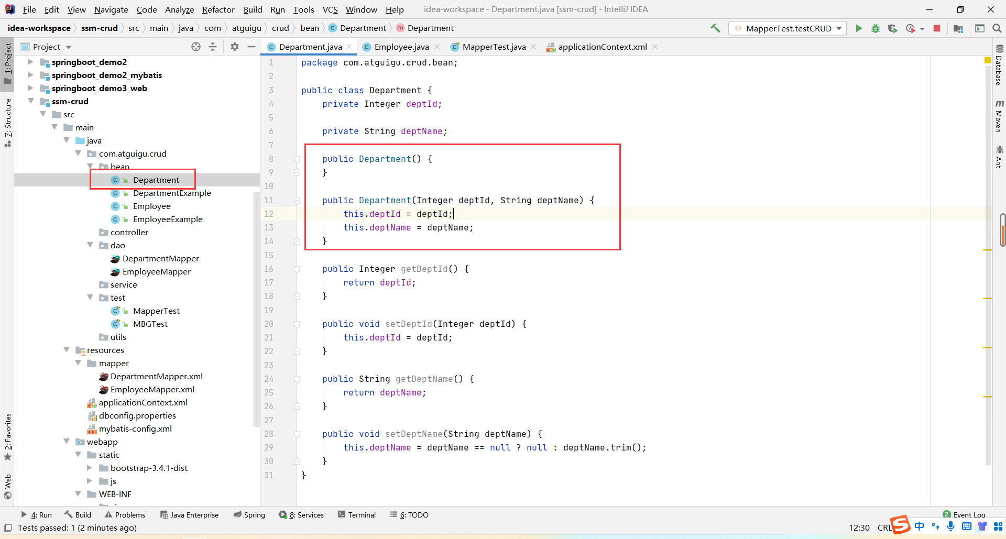The image size is (1006, 539).
Task: Open the Ant tool window
Action: tap(999, 157)
